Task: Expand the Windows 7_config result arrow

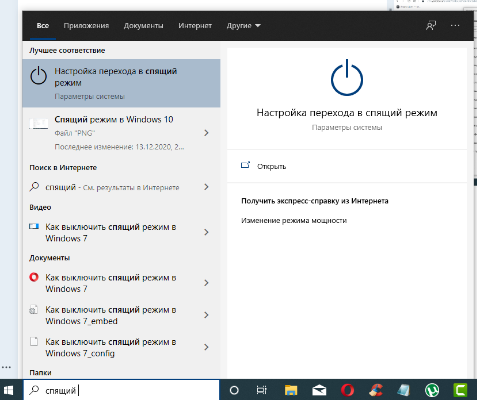Action: pyautogui.click(x=206, y=347)
